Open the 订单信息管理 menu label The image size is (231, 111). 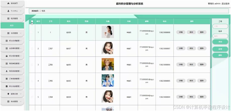click(x=14, y=79)
